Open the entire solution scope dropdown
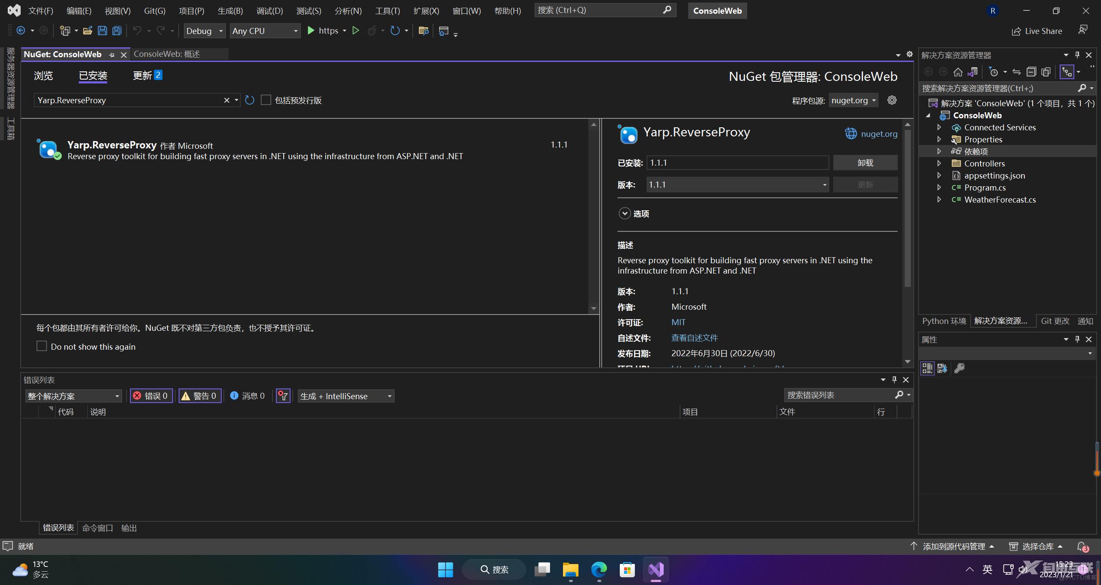 pos(73,396)
